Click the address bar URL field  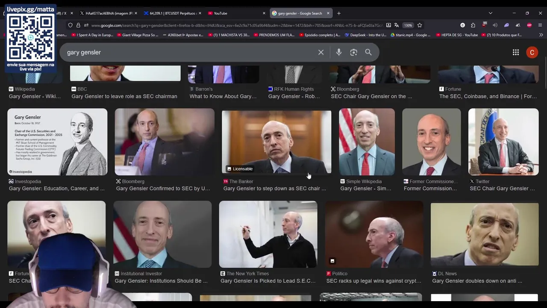click(236, 25)
